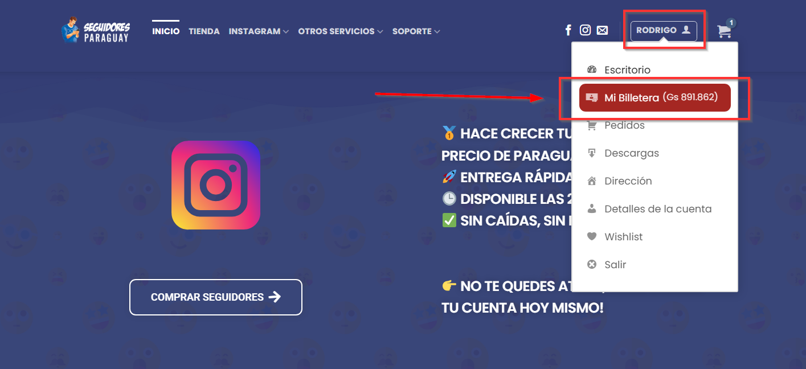This screenshot has width=806, height=369.
Task: Go to the Inicio nav item
Action: pos(166,31)
